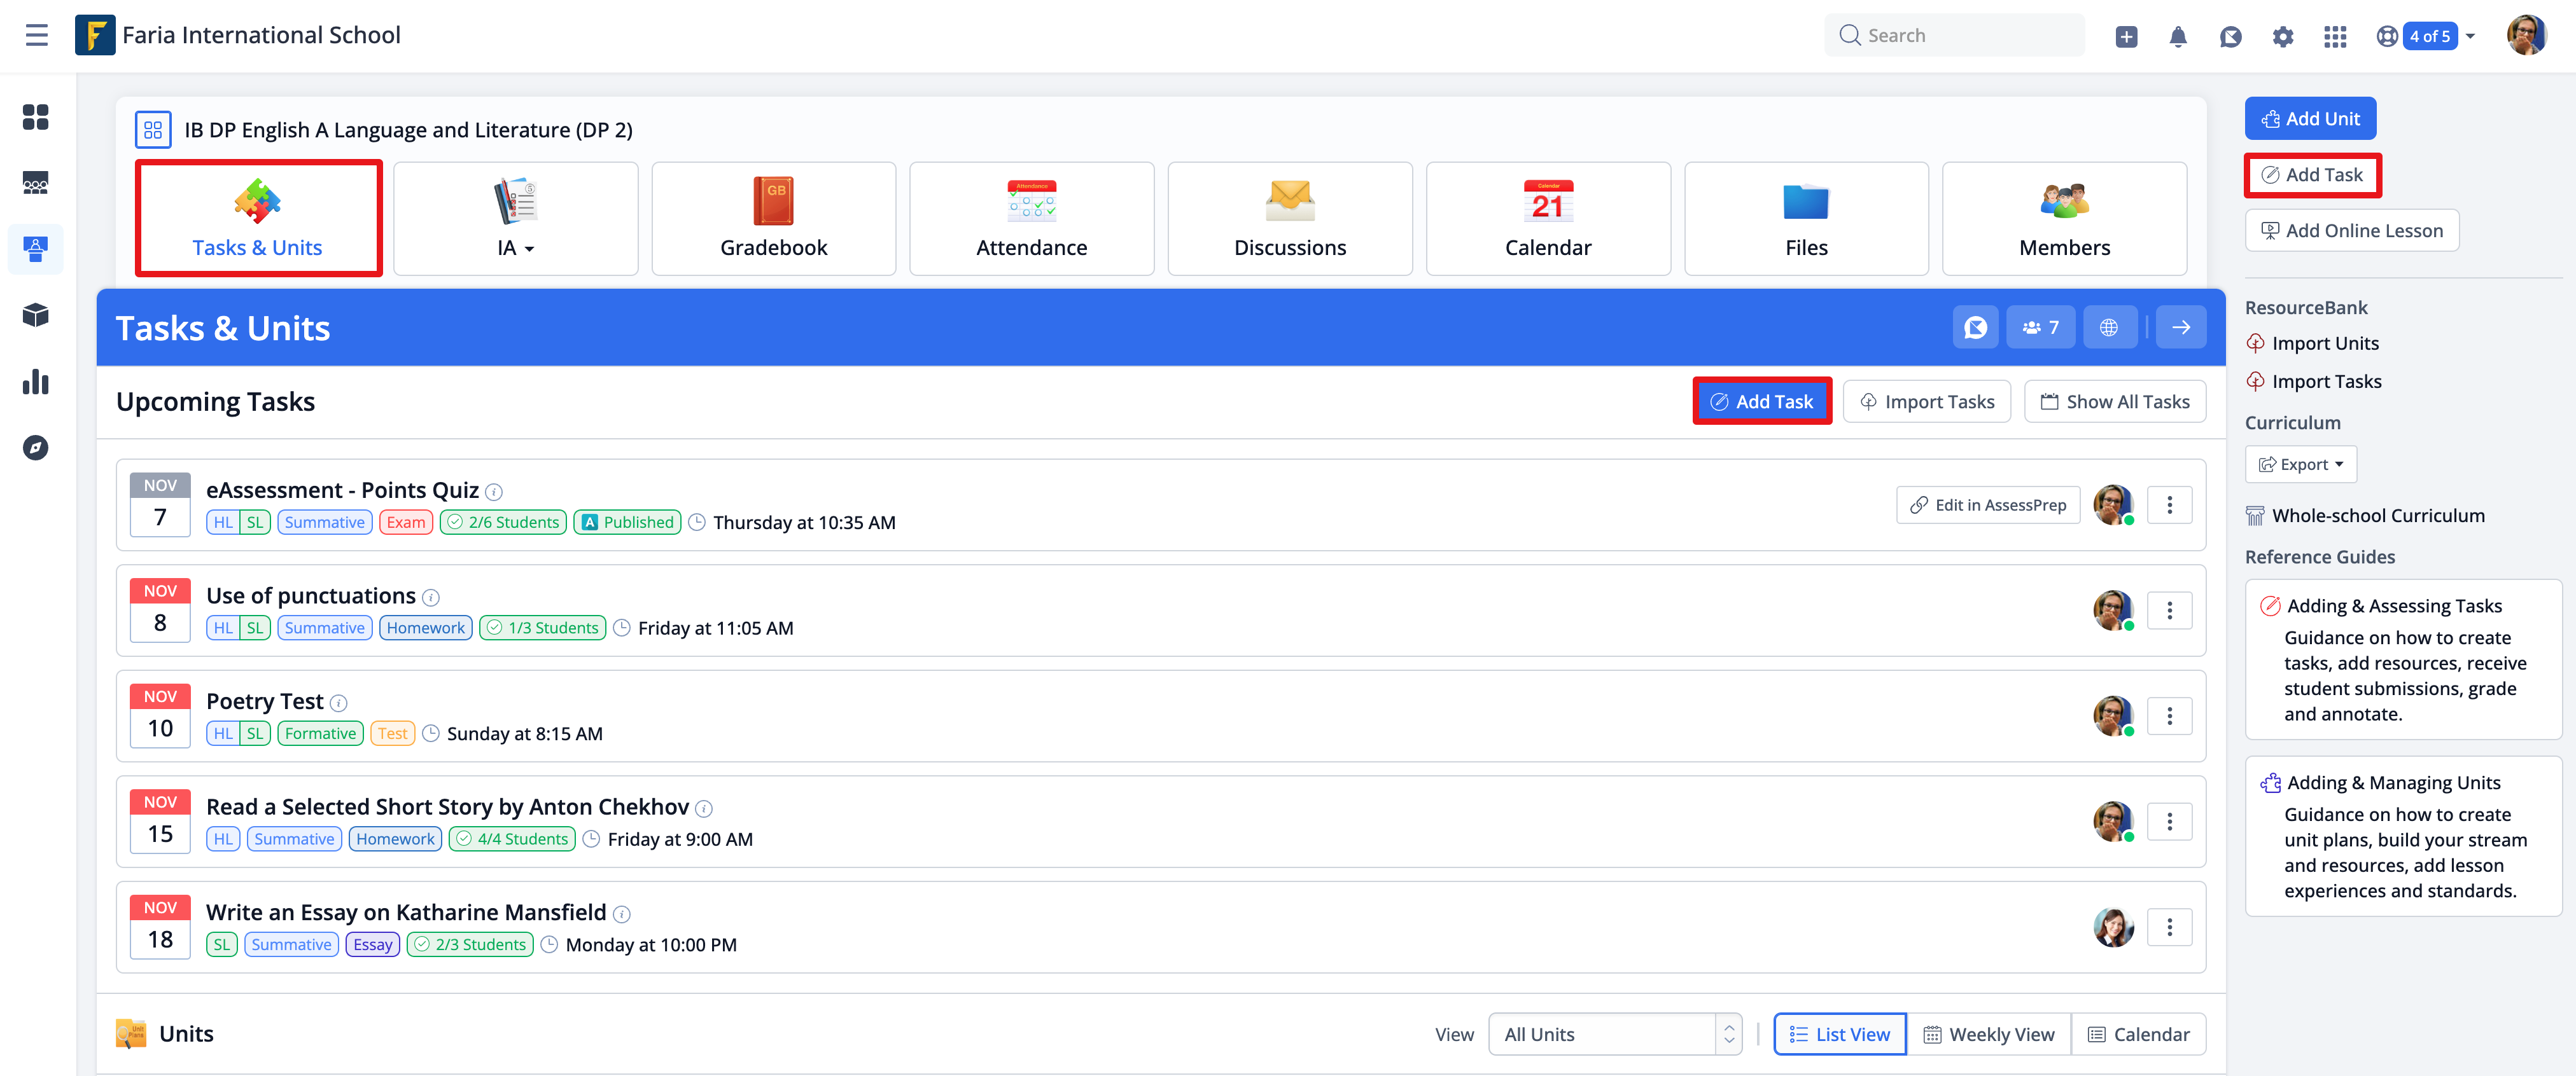
Task: Click the Edit in AssessPrep button
Action: (1987, 504)
